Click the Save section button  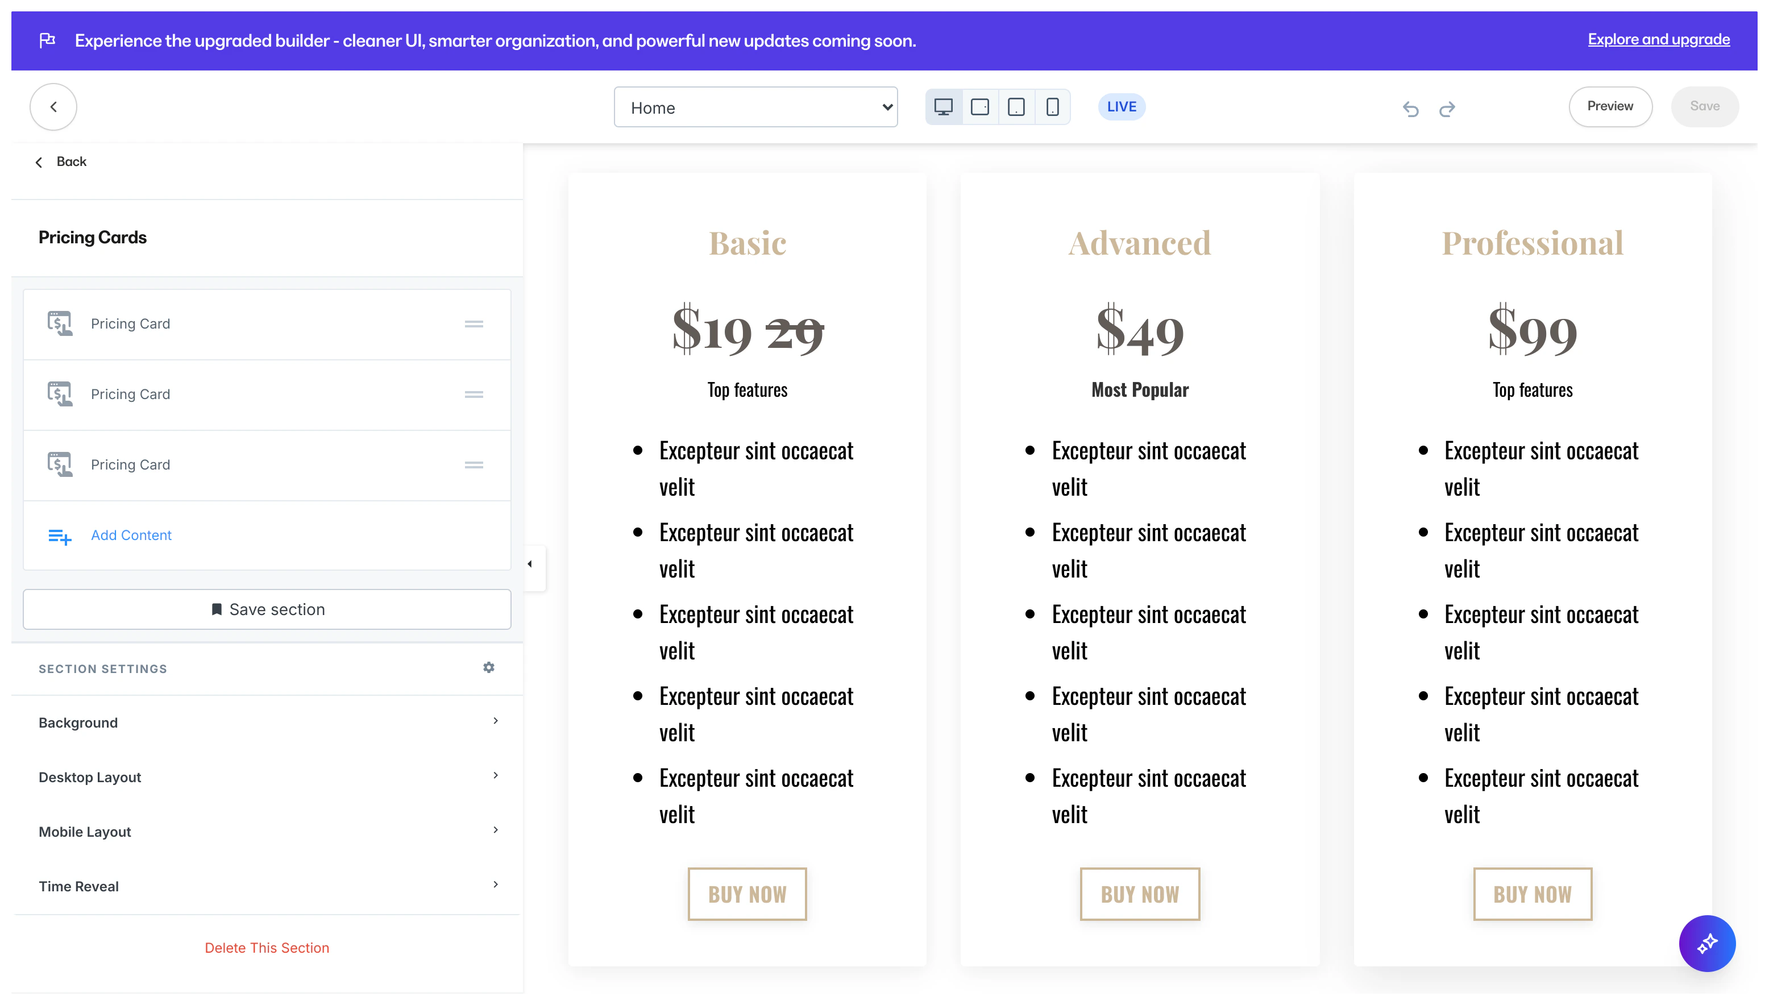(267, 609)
